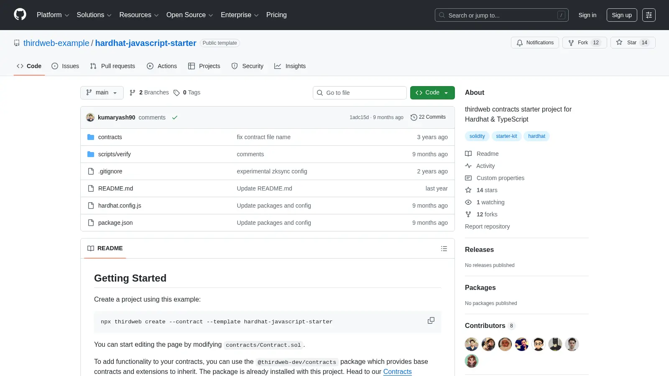Switch to the Insights tab
The width and height of the screenshot is (669, 376).
[x=290, y=66]
